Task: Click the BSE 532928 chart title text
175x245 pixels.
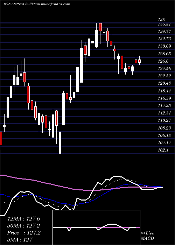Action: click(36, 4)
